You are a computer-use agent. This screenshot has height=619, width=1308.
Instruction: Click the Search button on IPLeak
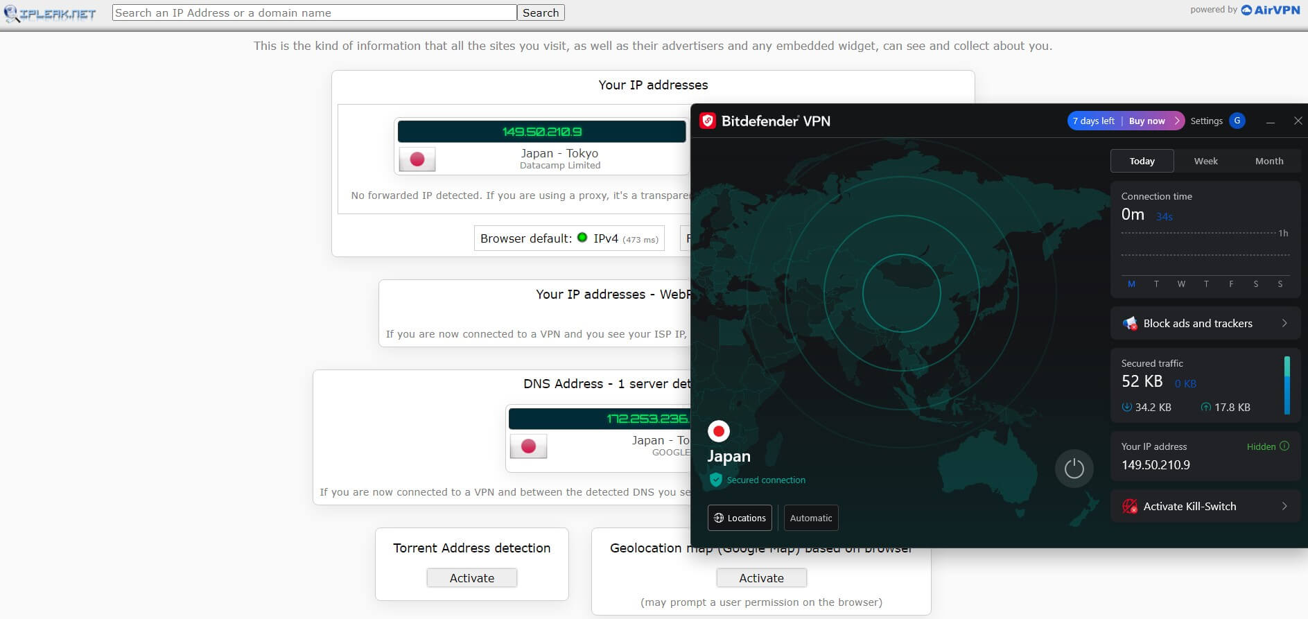[541, 12]
